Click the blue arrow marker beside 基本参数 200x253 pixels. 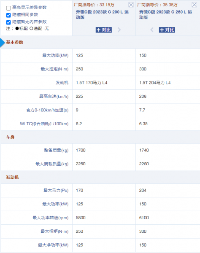click(x=2, y=43)
